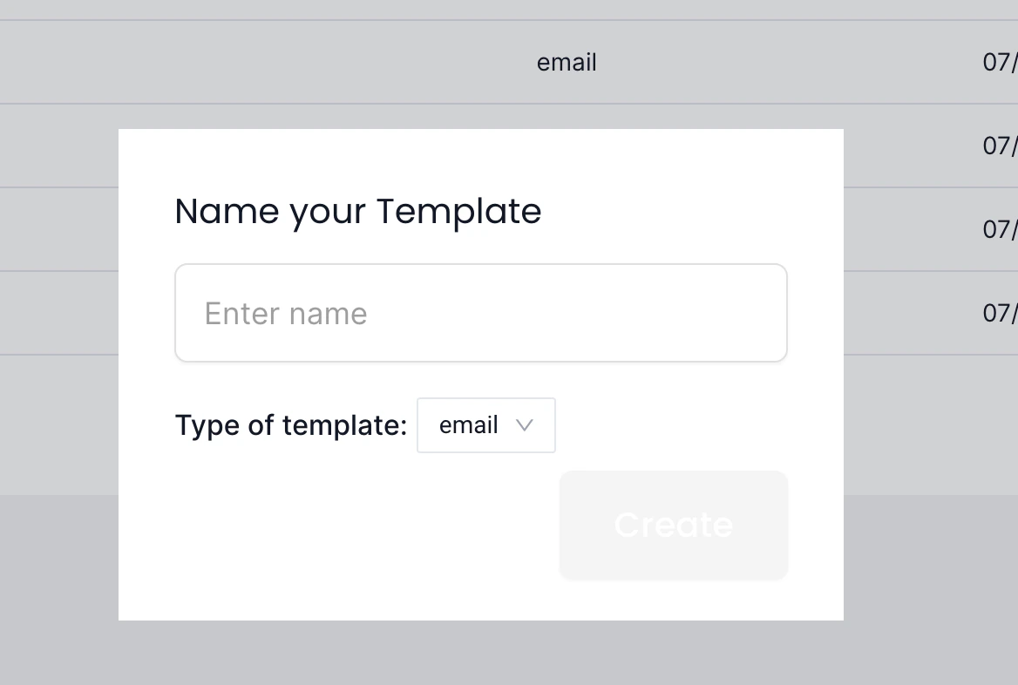Click the Type of template label
1018x685 pixels.
[290, 425]
